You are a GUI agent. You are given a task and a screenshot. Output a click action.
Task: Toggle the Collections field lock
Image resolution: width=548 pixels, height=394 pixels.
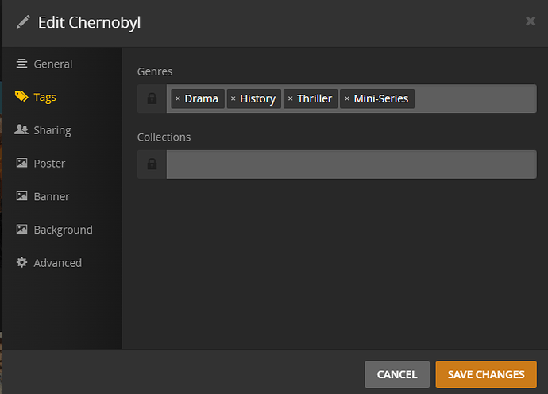coord(152,164)
